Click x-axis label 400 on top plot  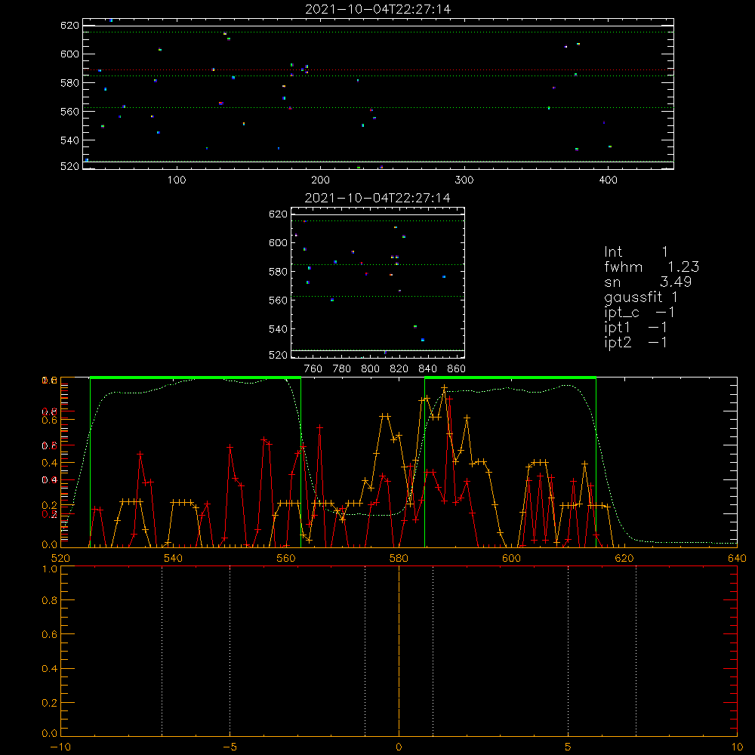click(x=608, y=180)
